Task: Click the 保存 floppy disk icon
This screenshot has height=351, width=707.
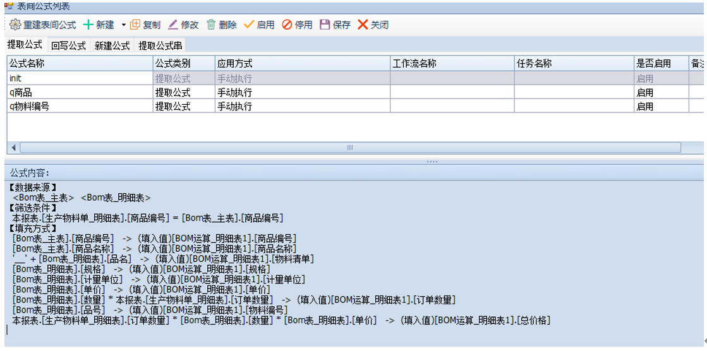Action: 325,25
